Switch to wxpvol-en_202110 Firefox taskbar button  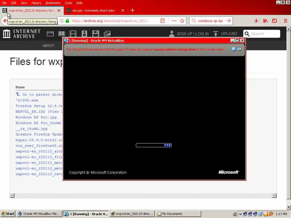(x=132, y=214)
